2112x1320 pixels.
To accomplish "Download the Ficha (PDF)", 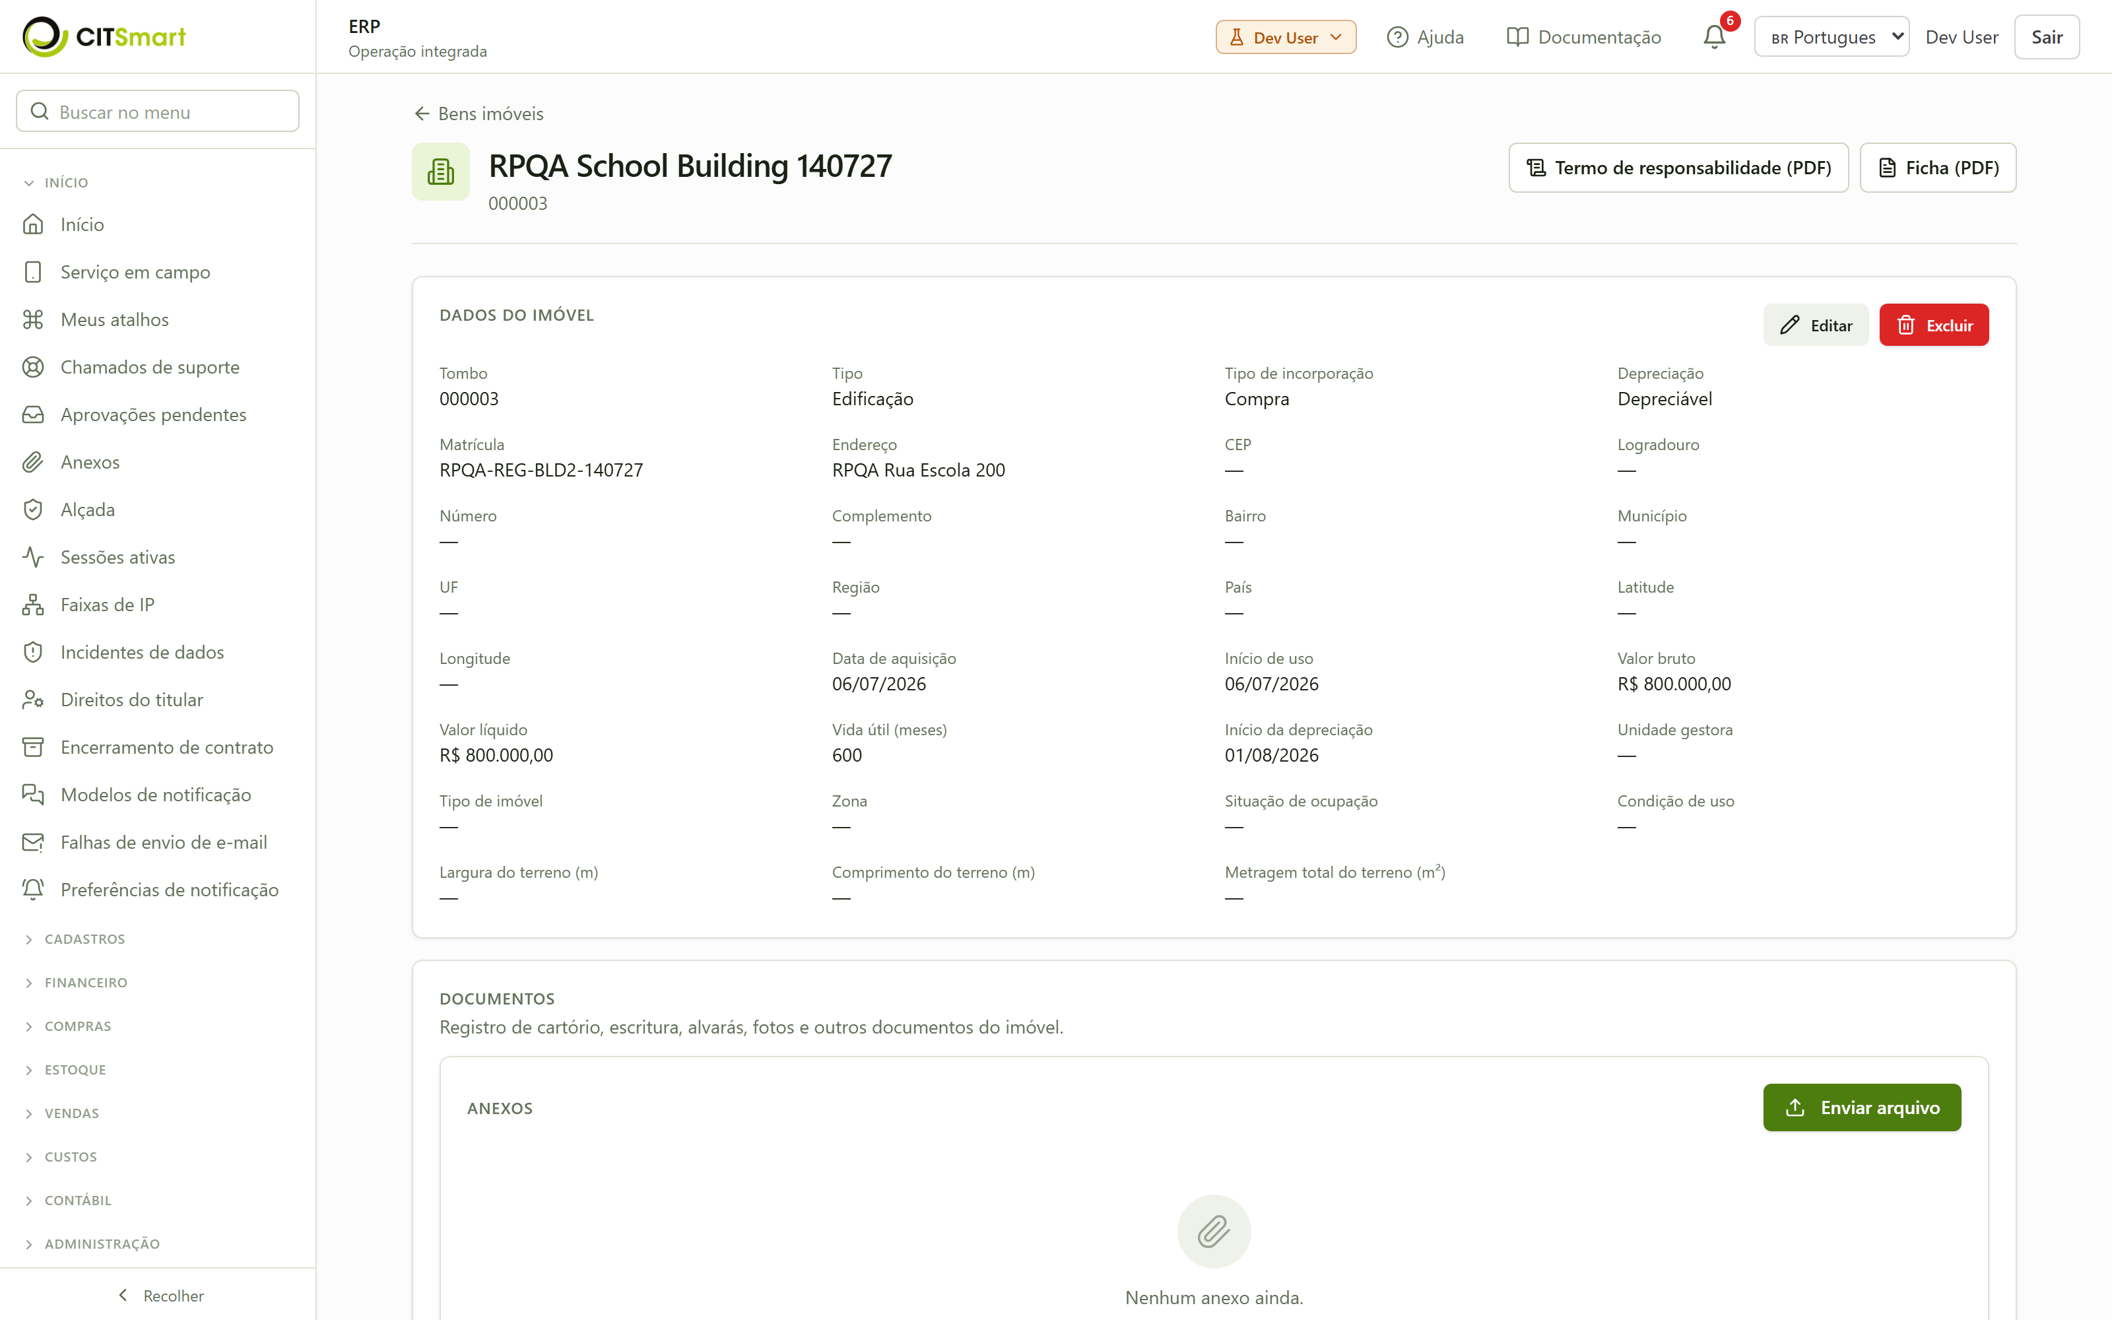I will (1938, 168).
